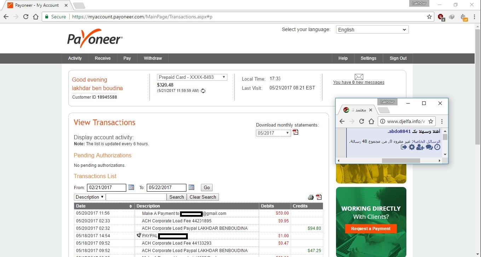Open the Pay menu
The image size is (481, 257).
point(127,58)
